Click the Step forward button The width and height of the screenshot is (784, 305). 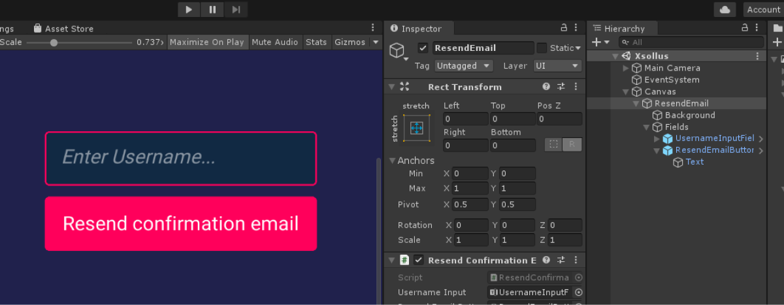point(237,9)
